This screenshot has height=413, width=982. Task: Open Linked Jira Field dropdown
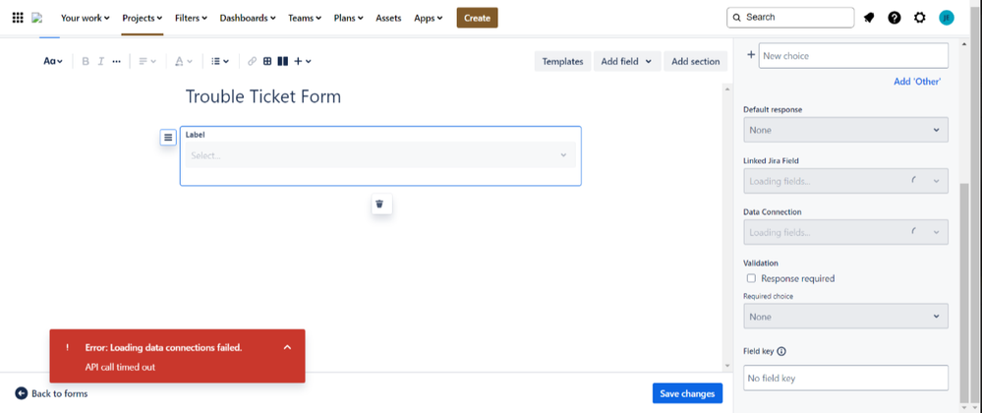click(845, 181)
